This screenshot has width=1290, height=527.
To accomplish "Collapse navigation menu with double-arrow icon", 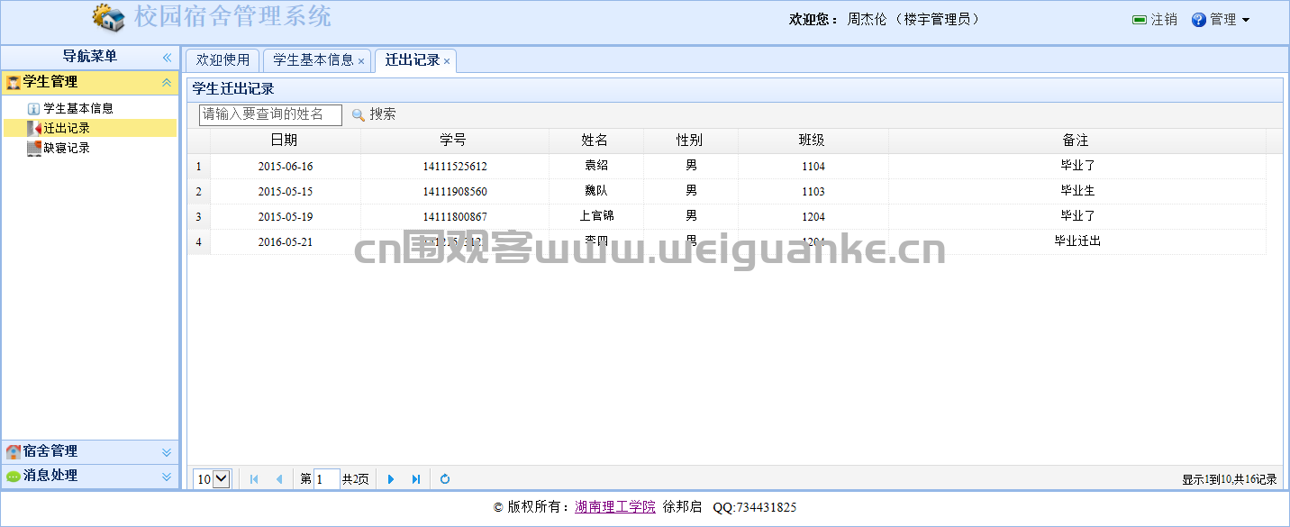I will (x=167, y=57).
